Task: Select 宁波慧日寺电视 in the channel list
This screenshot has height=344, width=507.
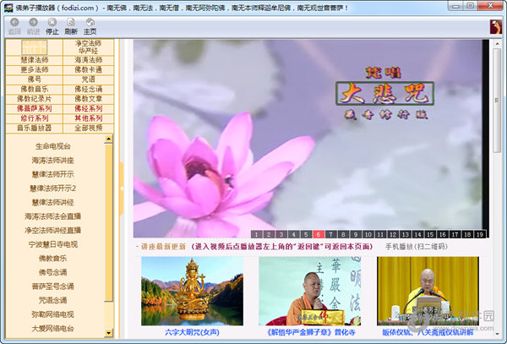Action: pos(53,244)
